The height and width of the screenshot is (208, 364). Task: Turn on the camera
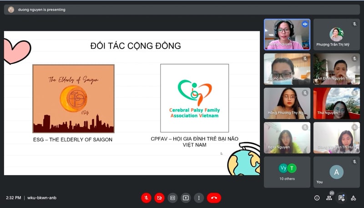point(159,198)
